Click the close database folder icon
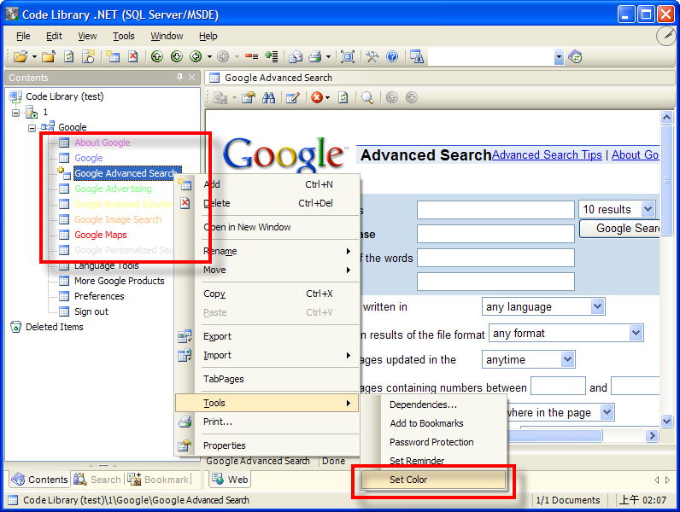The image size is (680, 512). (x=48, y=56)
